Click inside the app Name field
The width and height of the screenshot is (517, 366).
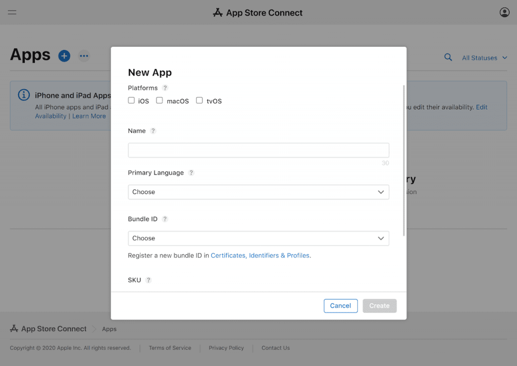tap(258, 150)
